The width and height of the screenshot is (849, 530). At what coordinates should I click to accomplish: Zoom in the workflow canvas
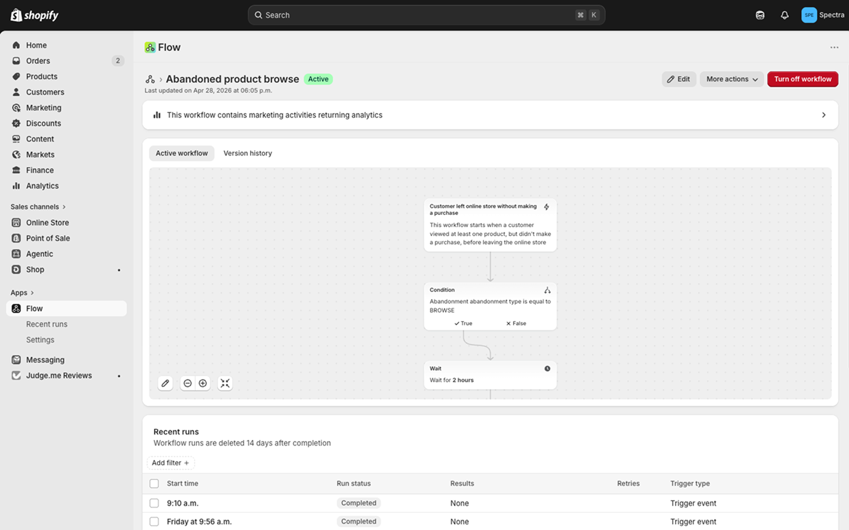(203, 383)
